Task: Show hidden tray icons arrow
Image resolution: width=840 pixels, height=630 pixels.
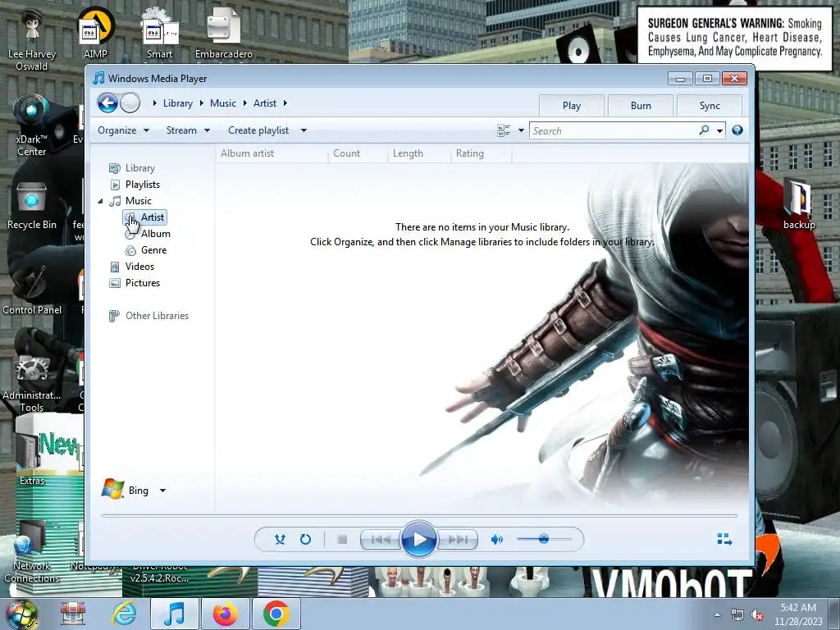Action: tap(717, 615)
